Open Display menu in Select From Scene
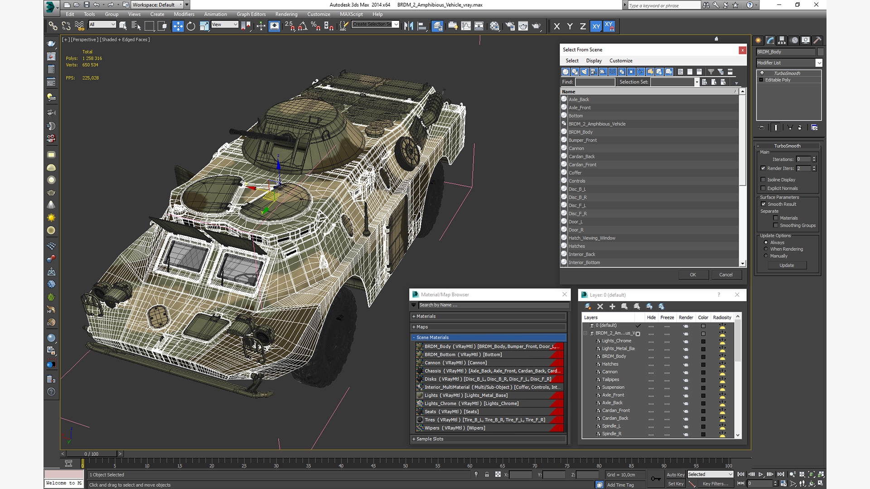The image size is (870, 489). [x=594, y=61]
